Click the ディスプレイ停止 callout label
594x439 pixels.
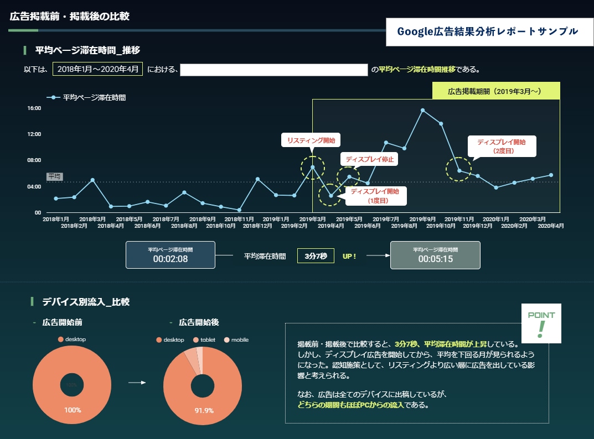coord(369,159)
